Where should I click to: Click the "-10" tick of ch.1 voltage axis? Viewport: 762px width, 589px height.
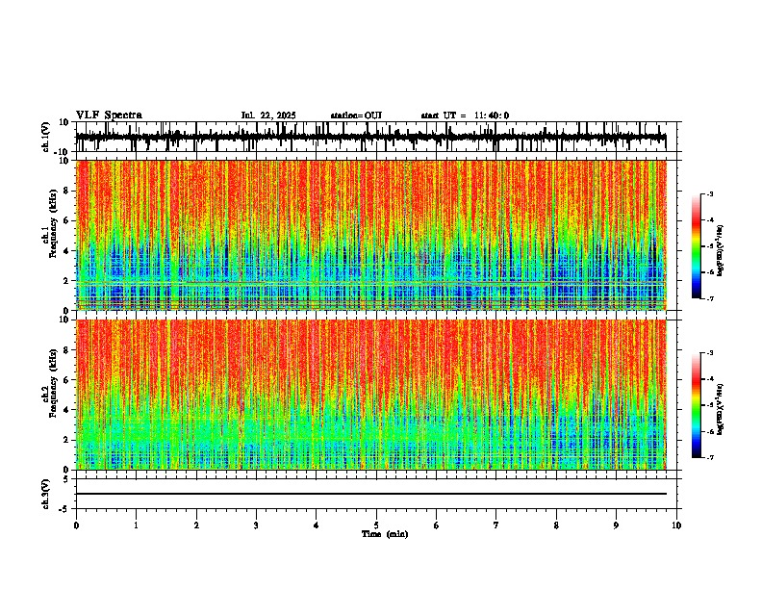pyautogui.click(x=62, y=152)
